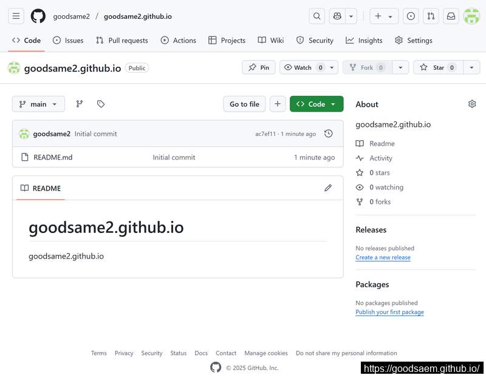This screenshot has width=486, height=378.
Task: Pin this repository
Action: pyautogui.click(x=259, y=67)
